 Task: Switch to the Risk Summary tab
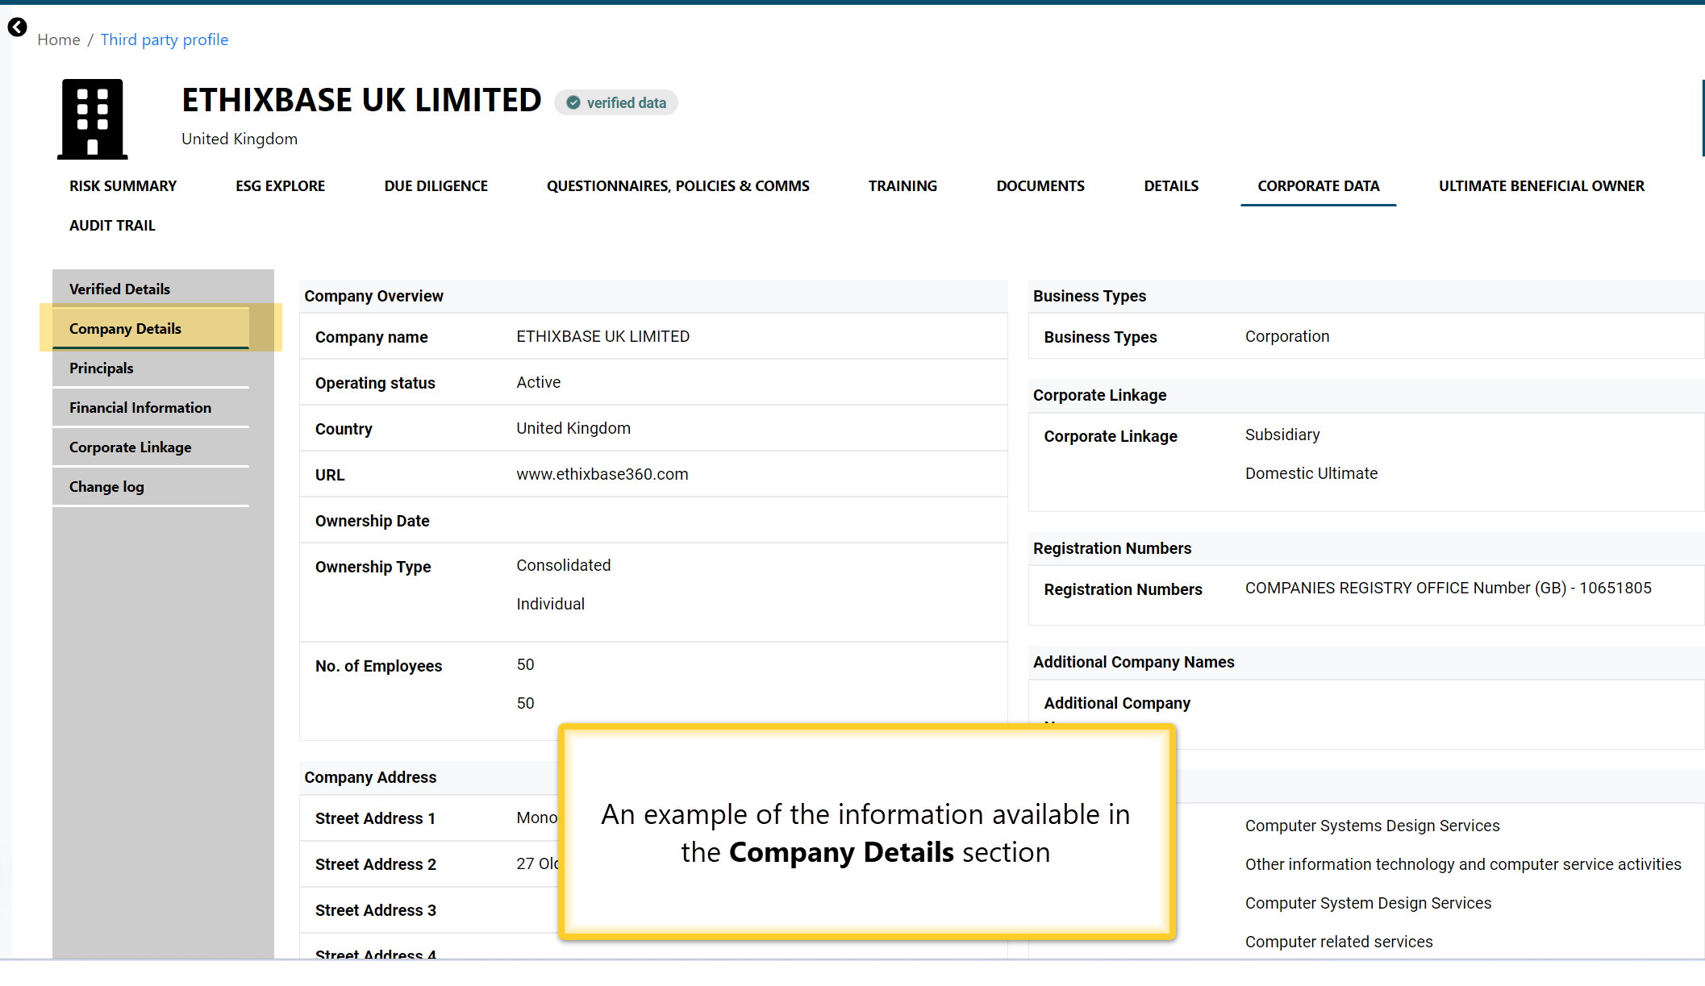[x=123, y=186]
